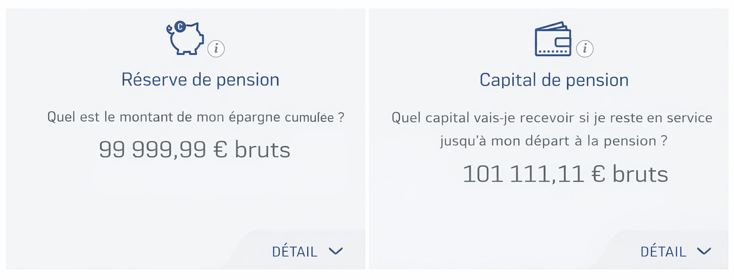Image resolution: width=734 pixels, height=280 pixels.
Task: Expand Réserve de pension detail chevron
Action: (336, 251)
